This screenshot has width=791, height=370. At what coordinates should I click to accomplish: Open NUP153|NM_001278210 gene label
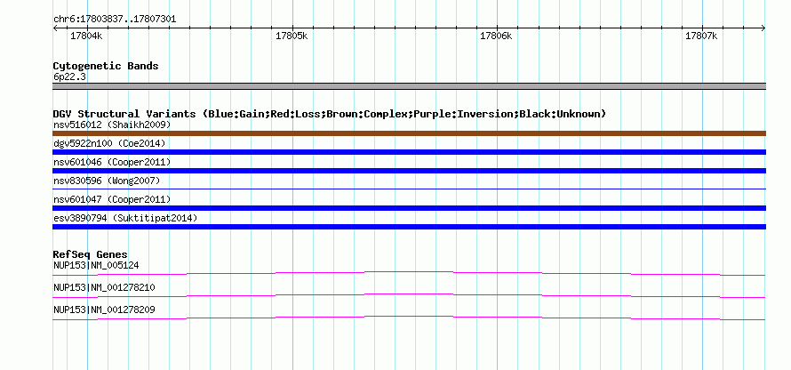tap(104, 287)
